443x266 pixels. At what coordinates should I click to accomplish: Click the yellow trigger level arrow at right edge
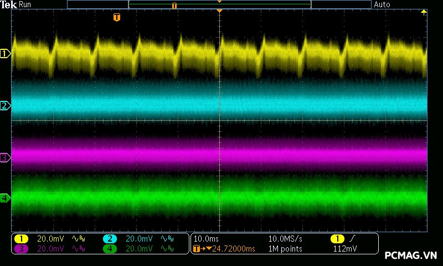click(424, 12)
